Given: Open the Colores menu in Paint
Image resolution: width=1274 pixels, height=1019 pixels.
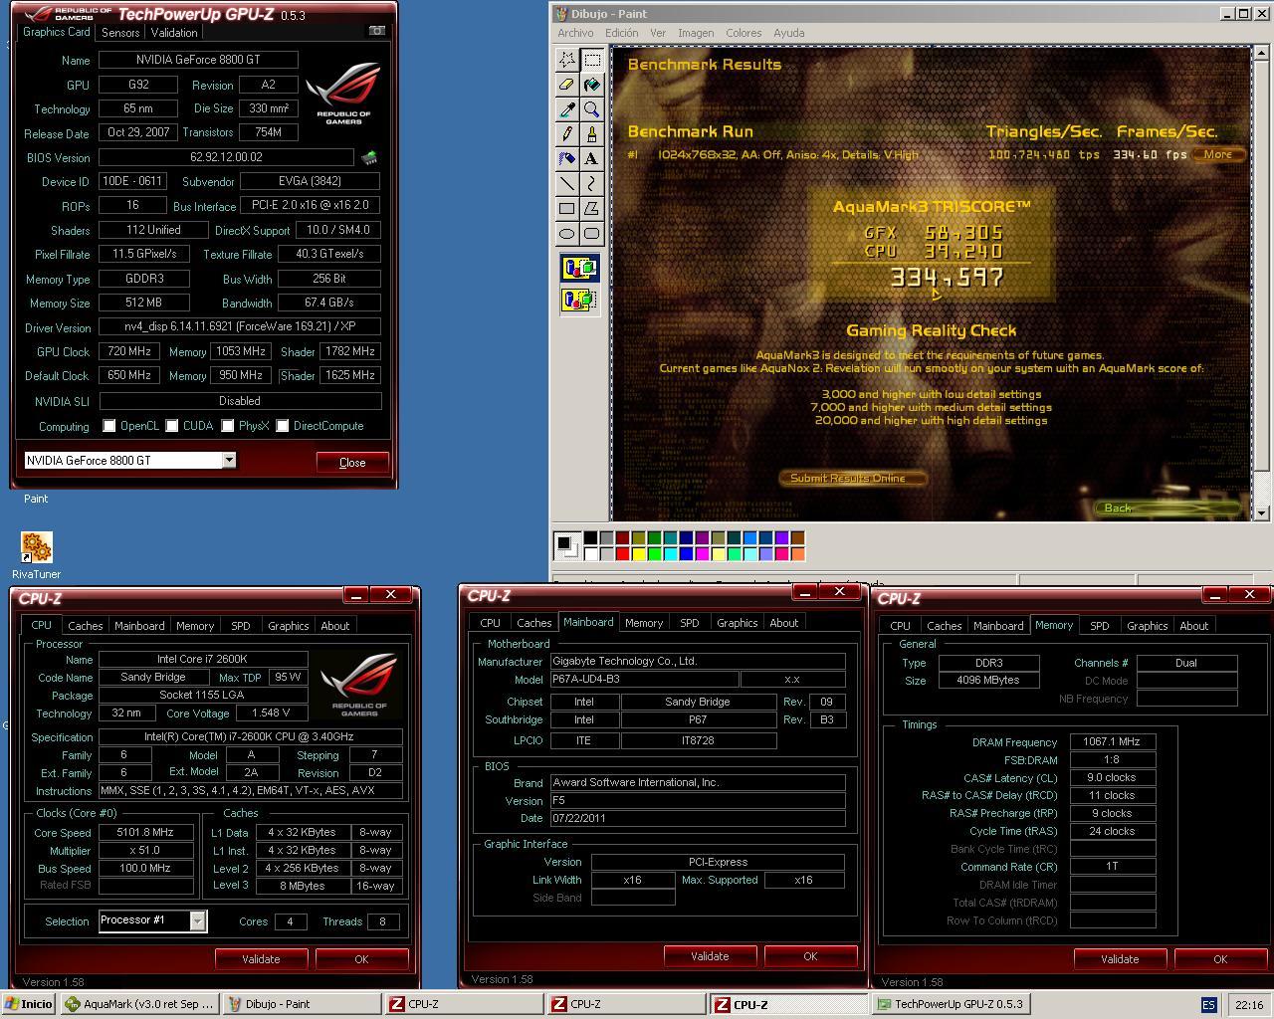Looking at the screenshot, I should pyautogui.click(x=743, y=33).
